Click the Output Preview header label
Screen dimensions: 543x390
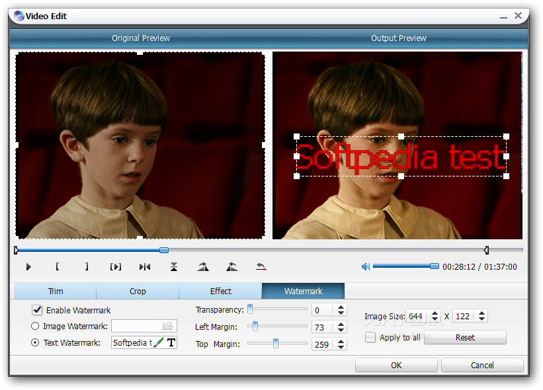(399, 38)
